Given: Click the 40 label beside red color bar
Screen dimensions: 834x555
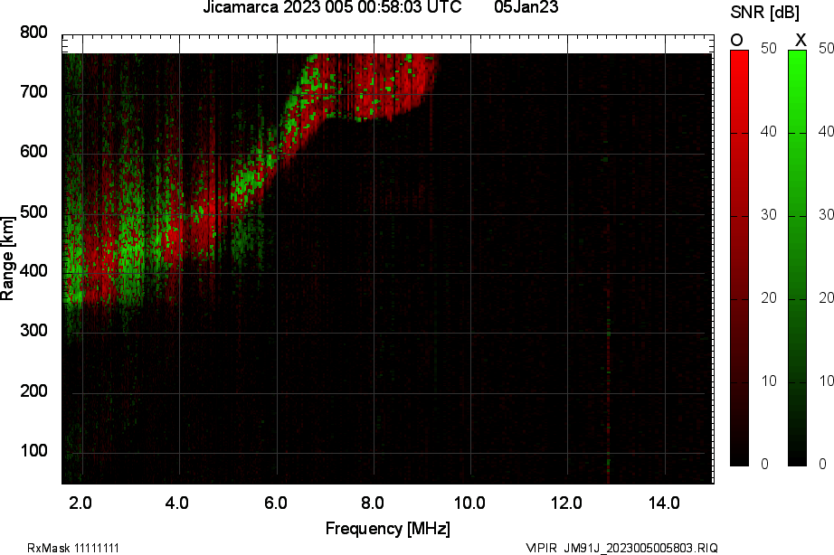Looking at the screenshot, I should coord(769,131).
